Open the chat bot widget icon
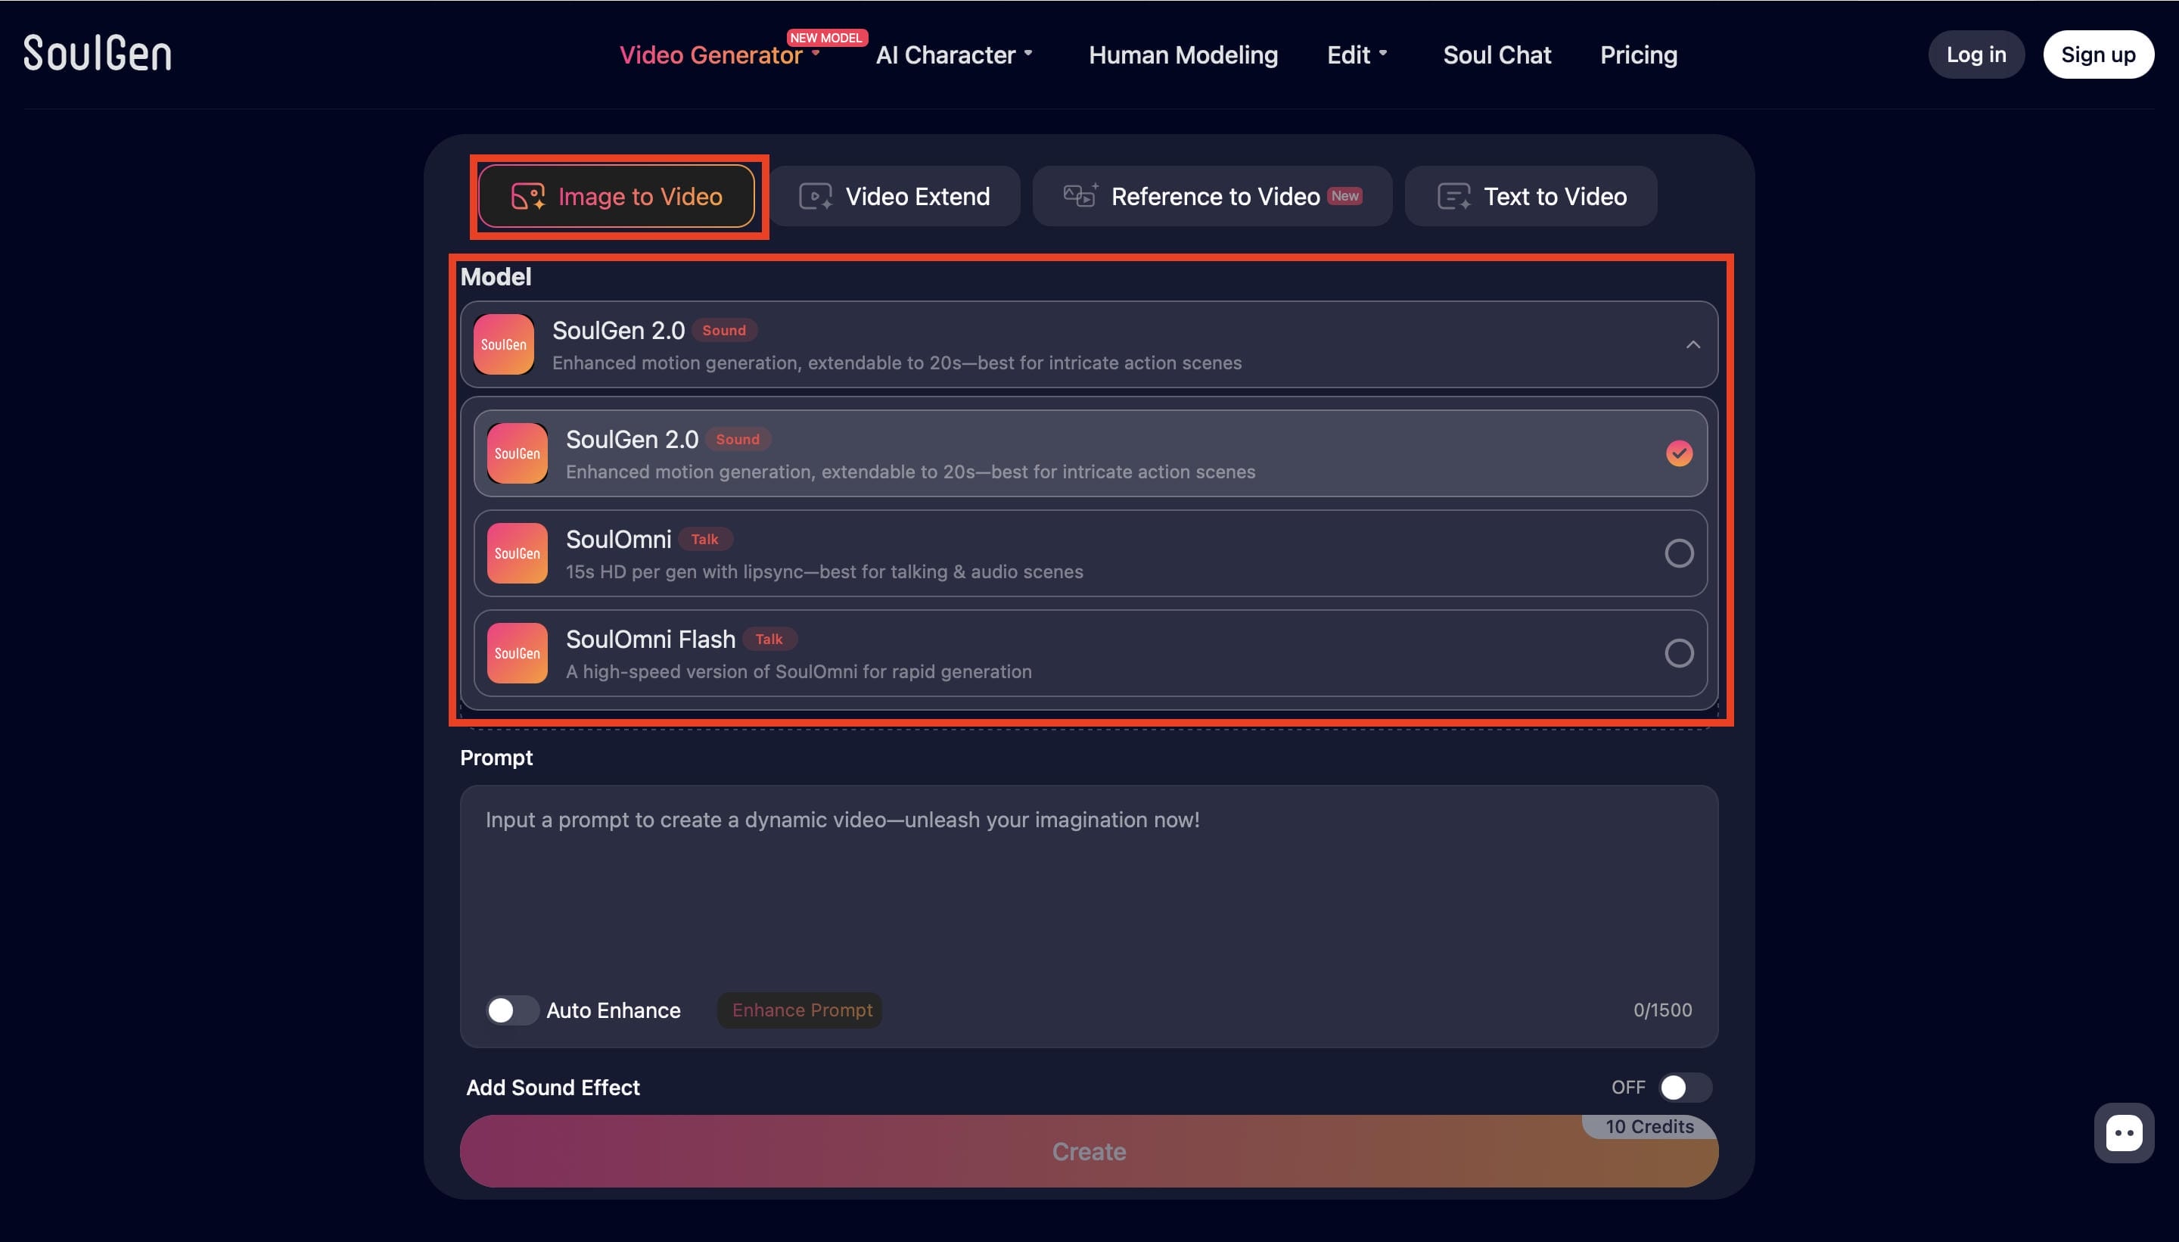The image size is (2179, 1242). [2124, 1133]
